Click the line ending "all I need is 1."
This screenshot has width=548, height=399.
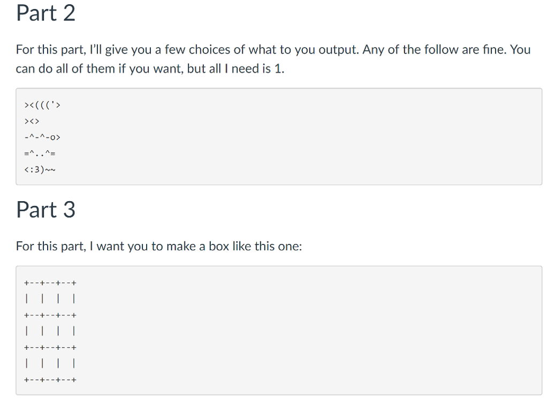point(149,70)
